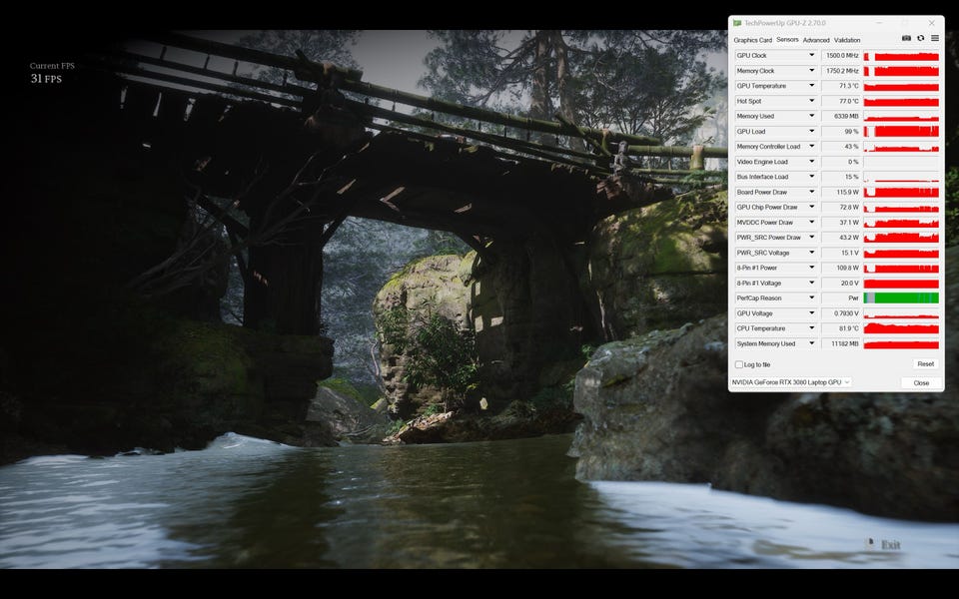
Task: Click the GPU Load history graph
Action: [x=901, y=131]
